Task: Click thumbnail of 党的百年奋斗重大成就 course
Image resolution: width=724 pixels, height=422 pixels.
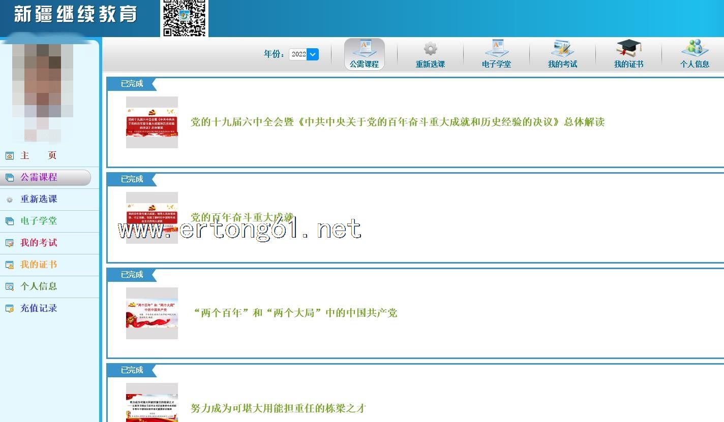Action: [152, 218]
